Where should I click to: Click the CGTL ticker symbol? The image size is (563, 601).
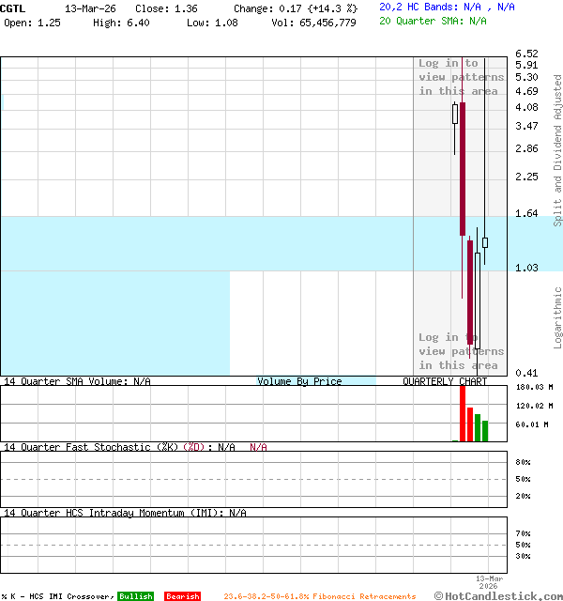point(14,8)
